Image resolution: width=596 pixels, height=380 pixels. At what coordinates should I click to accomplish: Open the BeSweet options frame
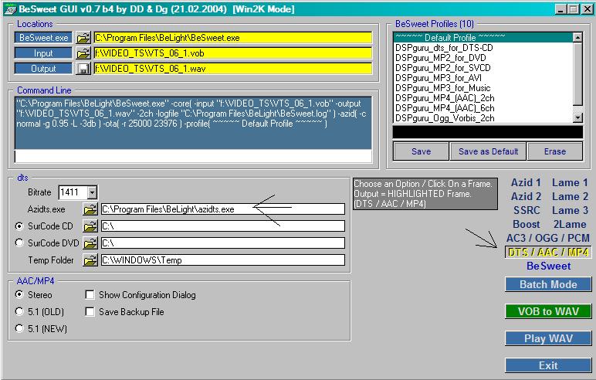(x=548, y=266)
